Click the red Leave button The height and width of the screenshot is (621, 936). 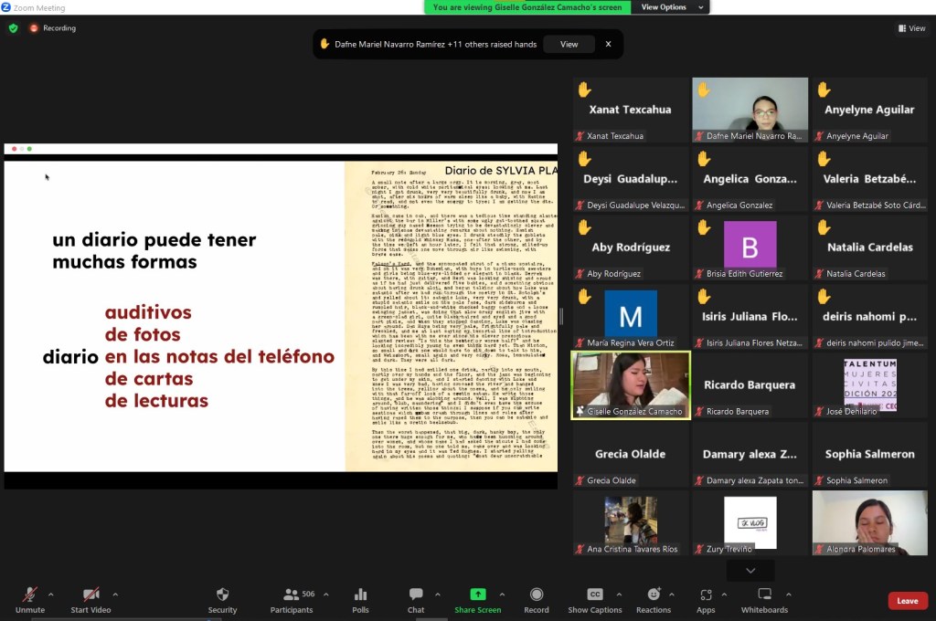[907, 601]
